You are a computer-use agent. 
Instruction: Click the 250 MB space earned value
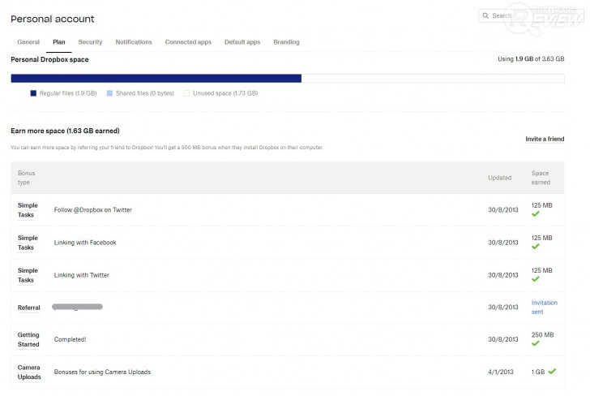pos(543,335)
